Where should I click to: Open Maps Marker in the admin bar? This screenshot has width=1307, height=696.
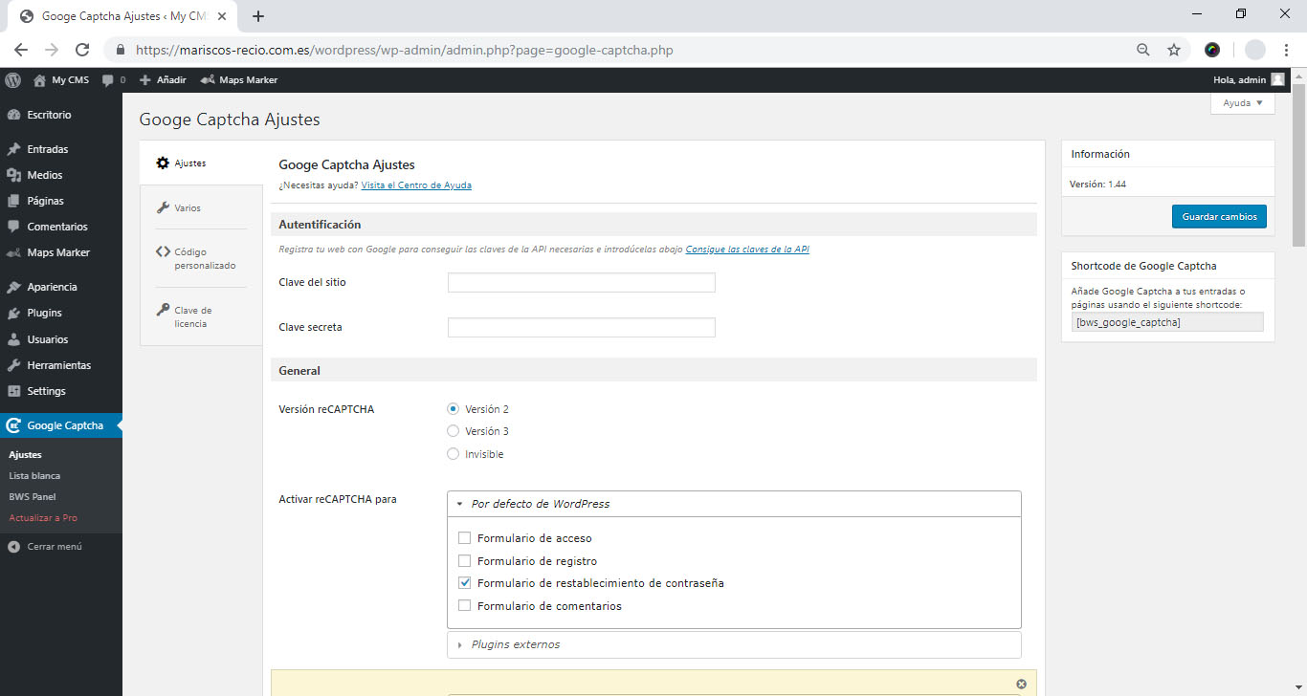click(239, 80)
